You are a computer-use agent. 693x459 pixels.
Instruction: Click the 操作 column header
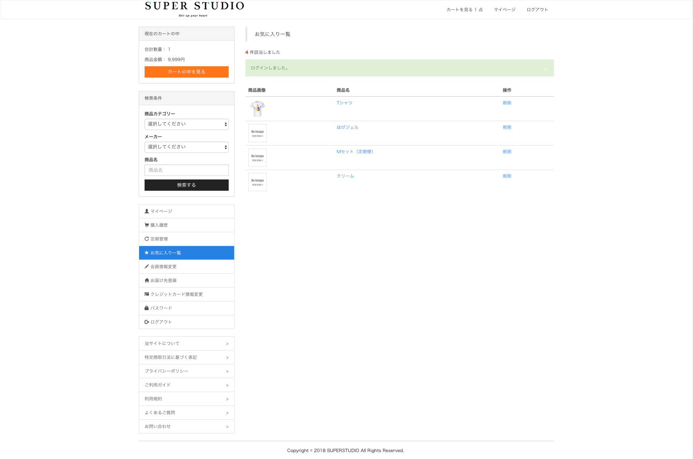pos(507,90)
